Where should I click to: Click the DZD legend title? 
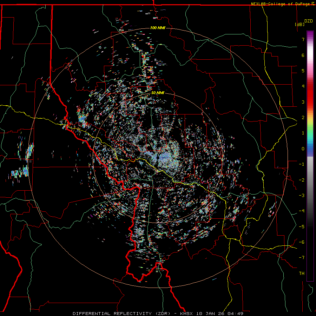[309, 21]
